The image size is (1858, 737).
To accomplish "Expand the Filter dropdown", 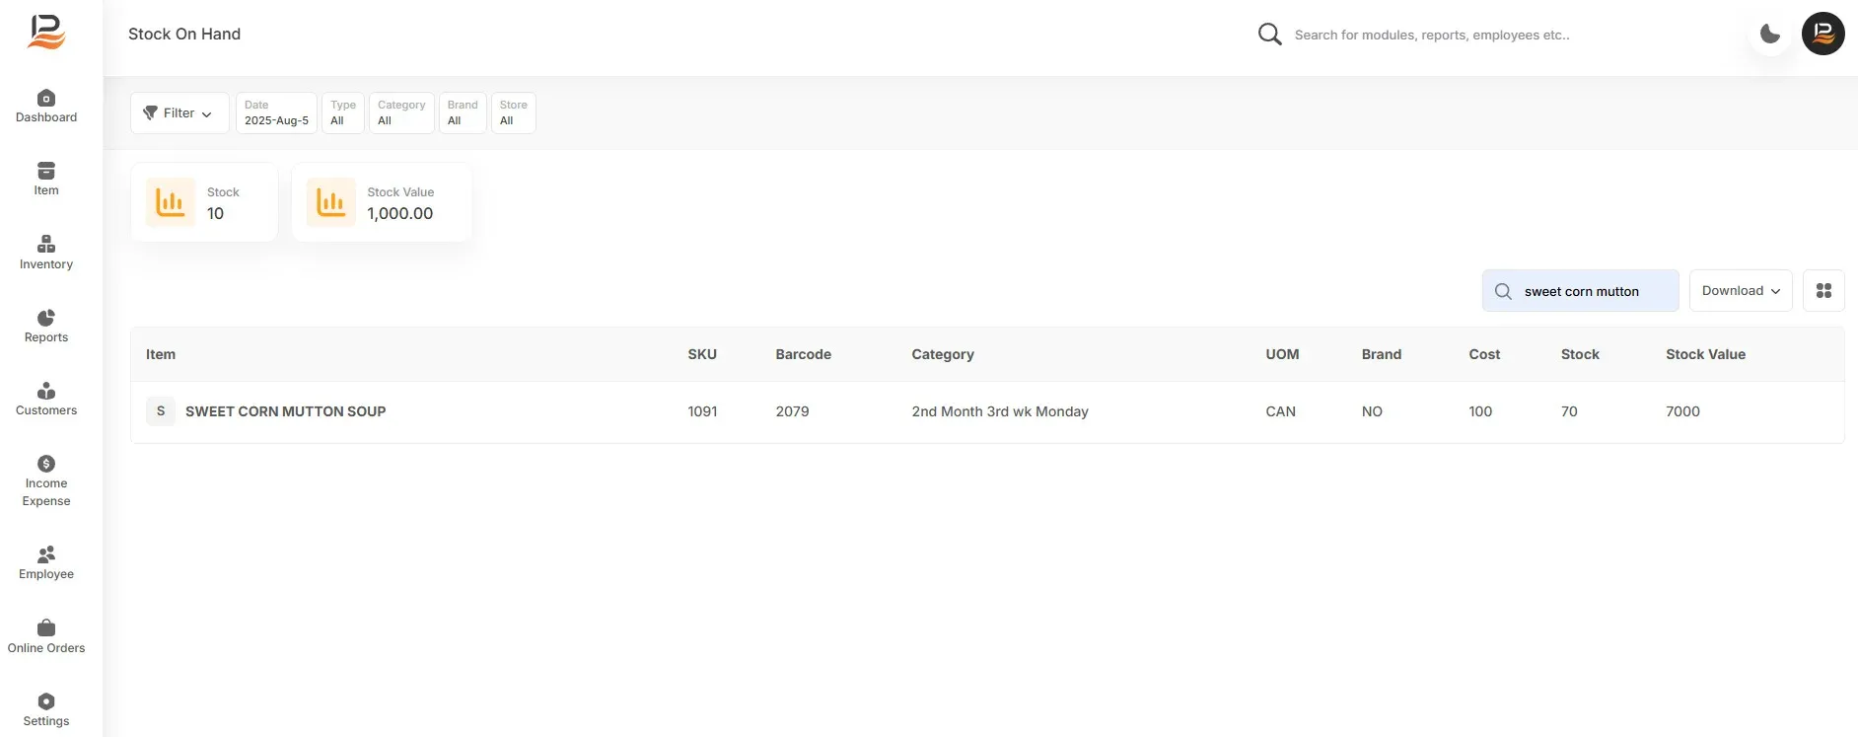I will click(179, 113).
